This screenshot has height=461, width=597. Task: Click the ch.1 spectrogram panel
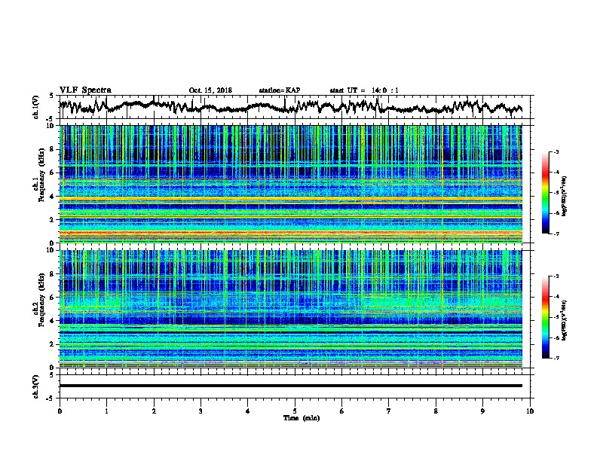coord(291,184)
